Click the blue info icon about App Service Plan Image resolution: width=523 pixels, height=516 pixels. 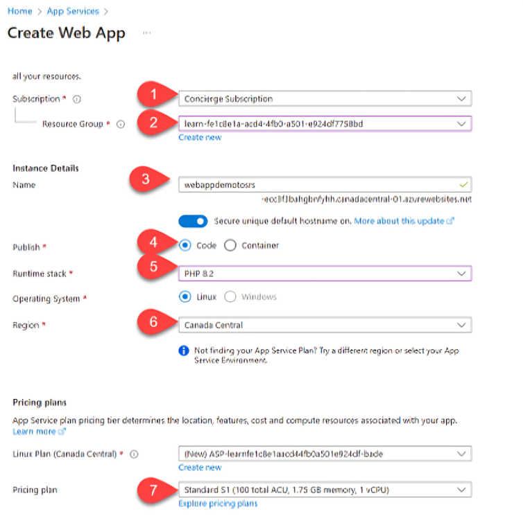(x=184, y=350)
